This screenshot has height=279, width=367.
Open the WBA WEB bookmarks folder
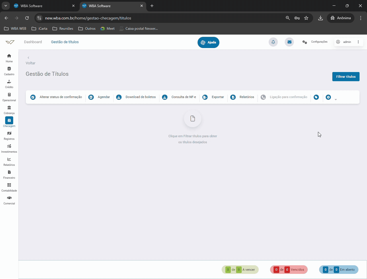click(15, 29)
